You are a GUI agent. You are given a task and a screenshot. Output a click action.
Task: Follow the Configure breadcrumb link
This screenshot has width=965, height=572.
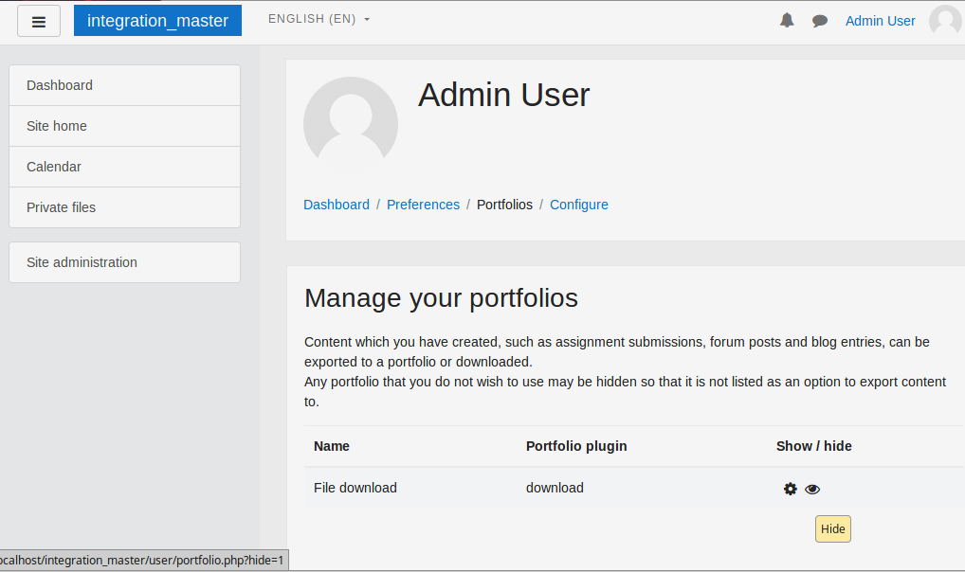(578, 205)
